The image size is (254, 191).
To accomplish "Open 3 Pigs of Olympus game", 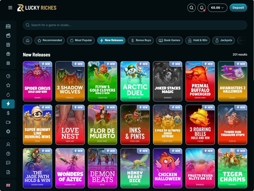I will click(167, 125).
